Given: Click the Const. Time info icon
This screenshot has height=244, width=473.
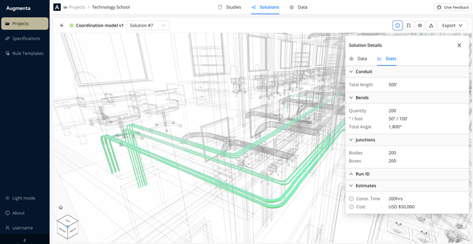Looking at the screenshot, I should click(x=351, y=199).
